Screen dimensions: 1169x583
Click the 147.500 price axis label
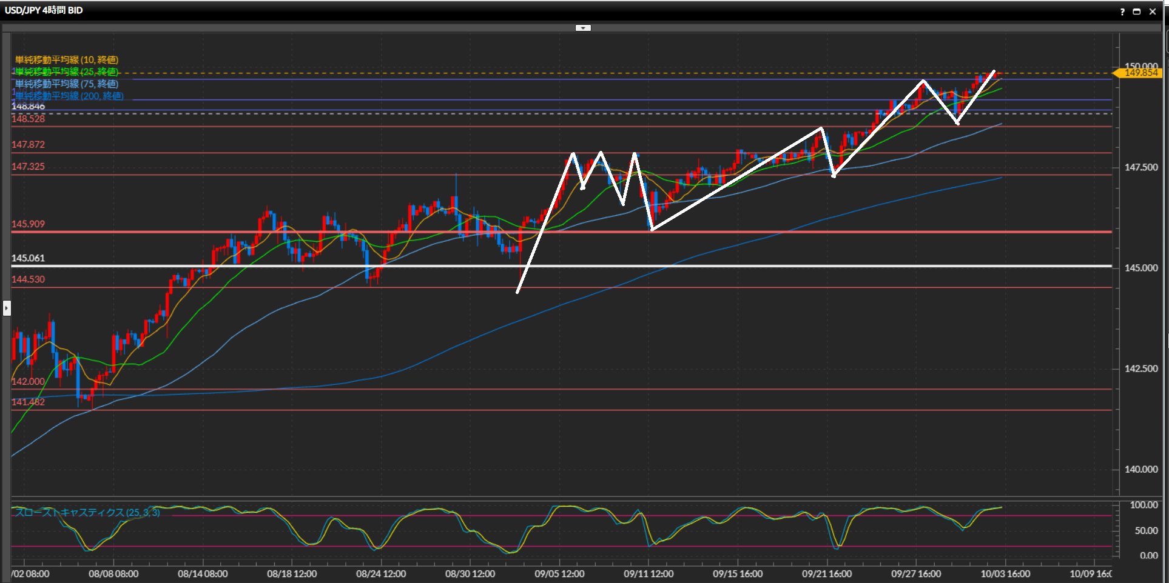pyautogui.click(x=1141, y=167)
